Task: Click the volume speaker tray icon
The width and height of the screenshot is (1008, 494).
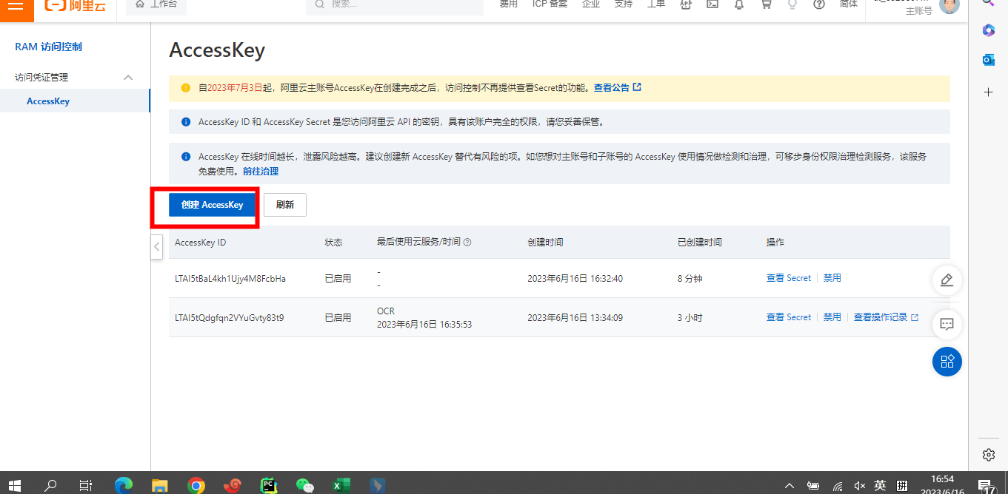Action: pyautogui.click(x=859, y=486)
